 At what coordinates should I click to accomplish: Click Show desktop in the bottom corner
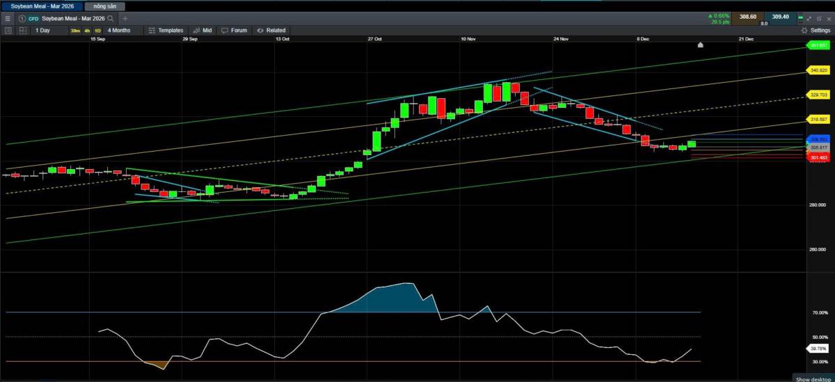(812, 379)
